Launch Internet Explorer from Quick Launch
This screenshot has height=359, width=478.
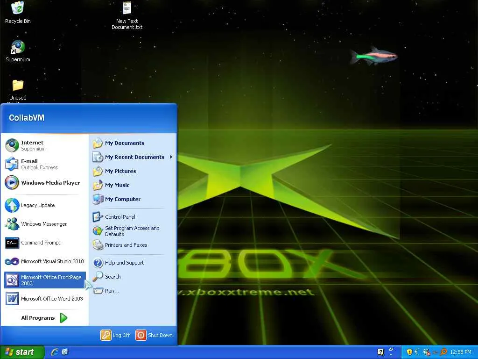pyautogui.click(x=55, y=352)
